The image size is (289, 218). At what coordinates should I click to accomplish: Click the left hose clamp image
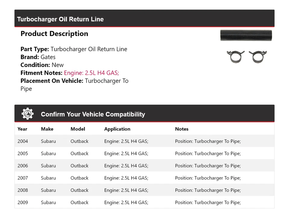[x=235, y=56]
